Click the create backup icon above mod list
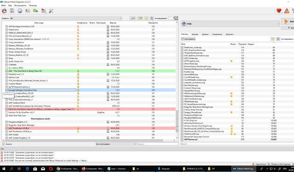The image size is (294, 172). [152, 18]
